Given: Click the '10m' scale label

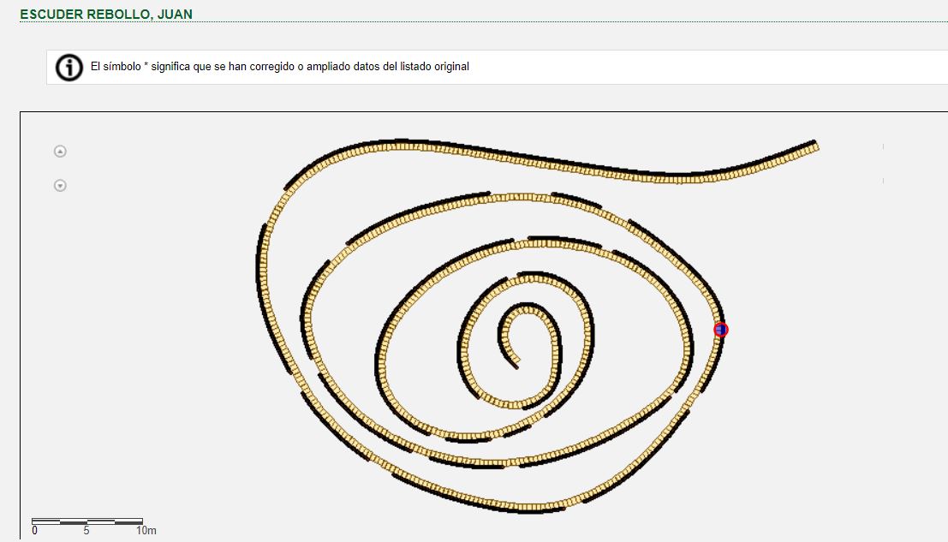Looking at the screenshot, I should click(x=146, y=531).
